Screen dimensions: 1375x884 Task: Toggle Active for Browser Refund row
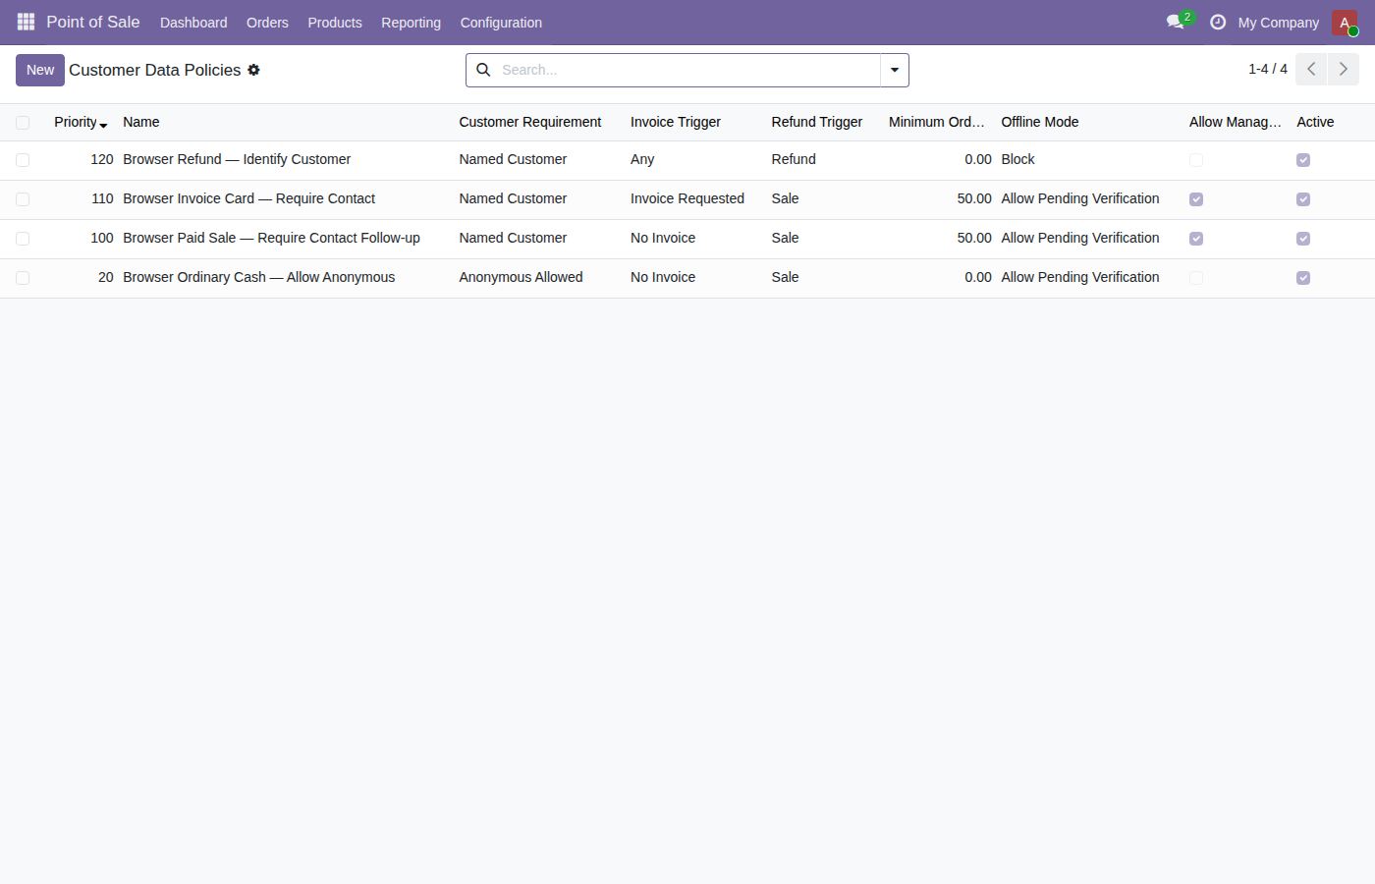coord(1303,160)
